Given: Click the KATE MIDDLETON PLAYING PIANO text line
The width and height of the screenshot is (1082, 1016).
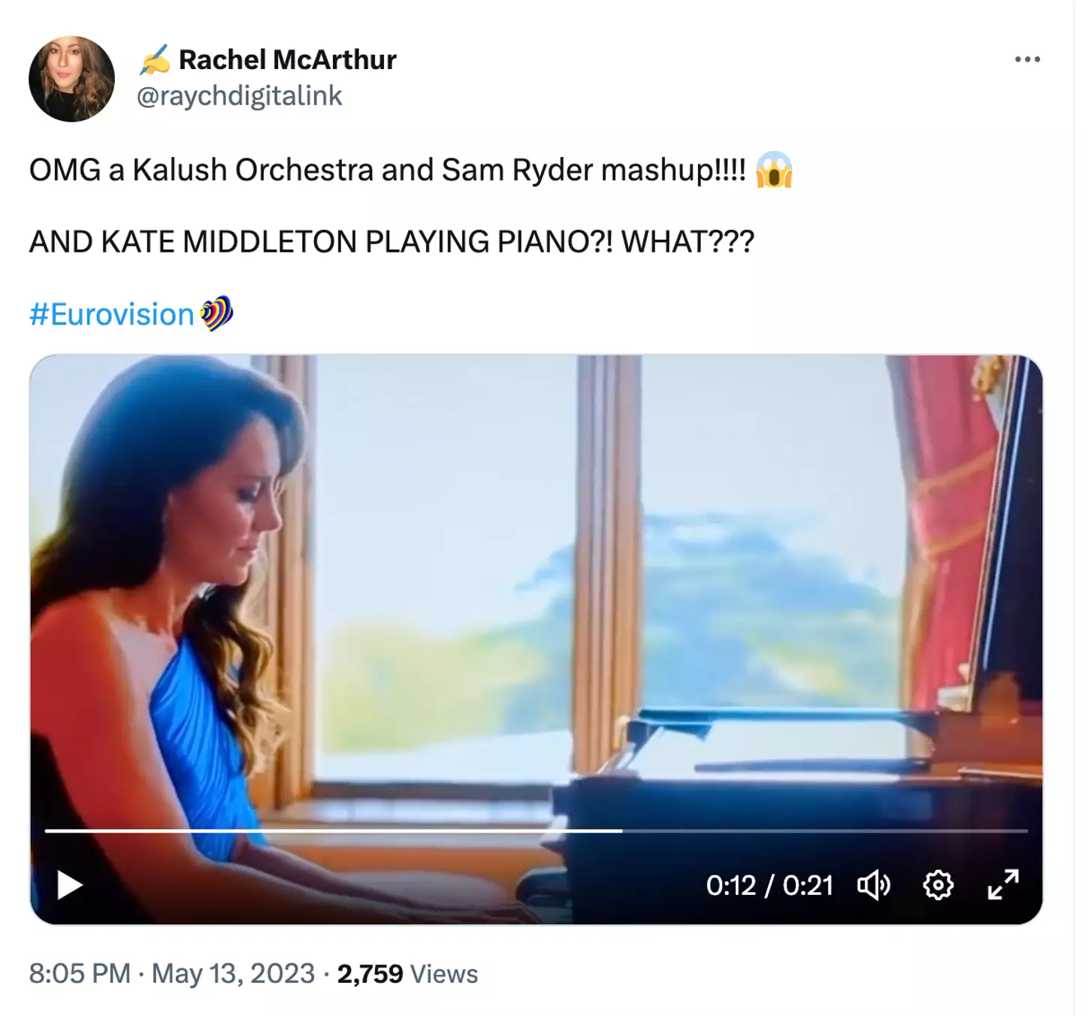Looking at the screenshot, I should coord(391,242).
